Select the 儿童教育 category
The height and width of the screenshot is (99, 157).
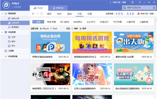coord(144,22)
